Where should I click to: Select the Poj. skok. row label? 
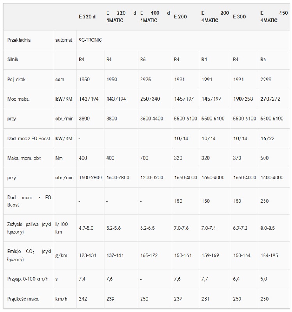coord(17,80)
